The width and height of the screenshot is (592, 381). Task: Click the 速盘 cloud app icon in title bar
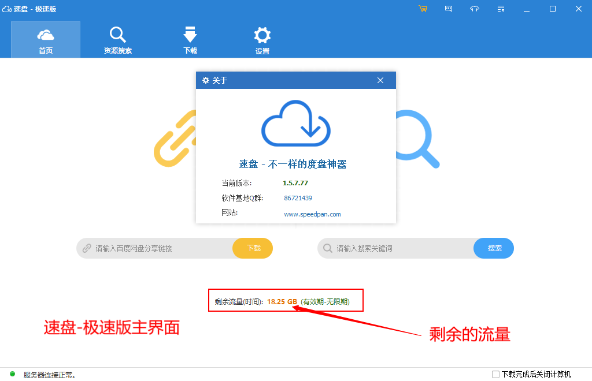tap(7, 9)
